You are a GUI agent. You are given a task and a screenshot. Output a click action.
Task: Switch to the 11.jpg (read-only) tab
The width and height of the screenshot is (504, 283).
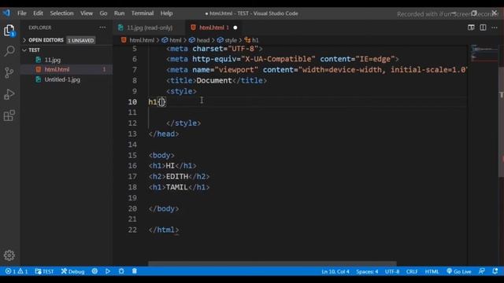(149, 28)
